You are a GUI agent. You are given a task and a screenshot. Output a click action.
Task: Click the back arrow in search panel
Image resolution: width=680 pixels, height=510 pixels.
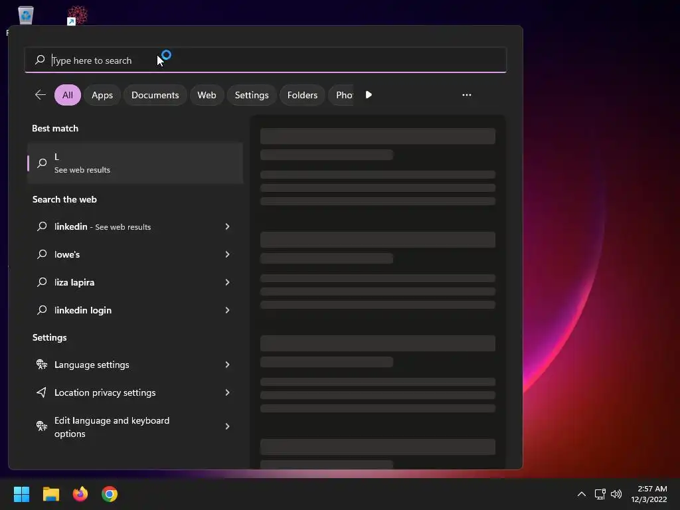coord(41,94)
